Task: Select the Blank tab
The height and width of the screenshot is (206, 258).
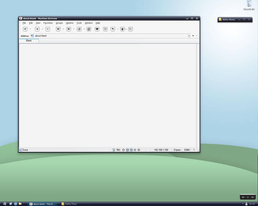Action: point(29,40)
